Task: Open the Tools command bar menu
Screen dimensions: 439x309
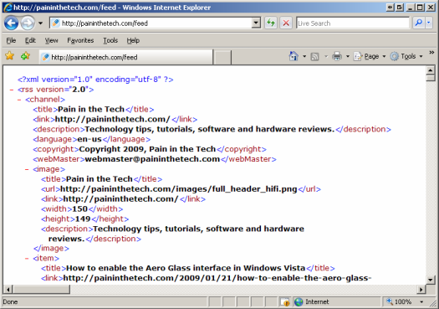Action: tap(406, 56)
